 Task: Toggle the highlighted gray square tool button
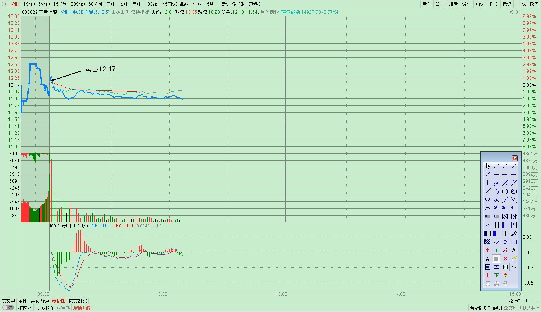(x=496, y=259)
